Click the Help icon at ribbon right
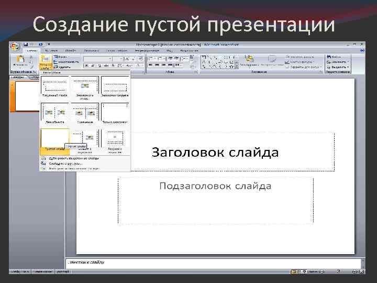The image size is (377, 283). [362, 50]
